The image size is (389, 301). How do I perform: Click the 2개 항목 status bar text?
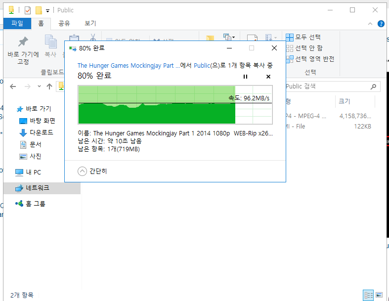pyautogui.click(x=22, y=295)
